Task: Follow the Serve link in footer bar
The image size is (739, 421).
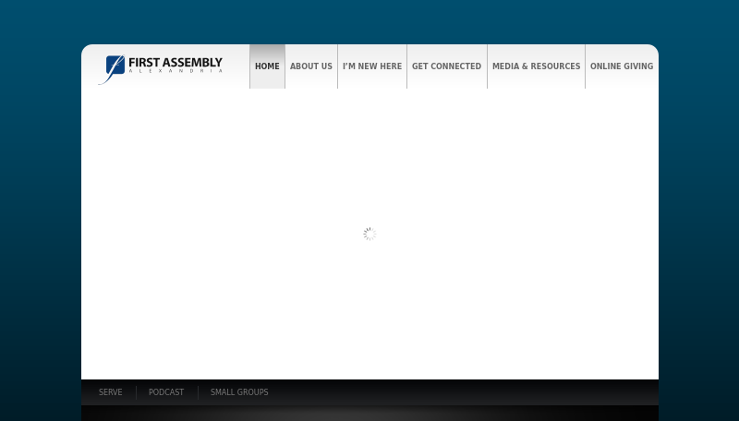Action: click(x=111, y=392)
